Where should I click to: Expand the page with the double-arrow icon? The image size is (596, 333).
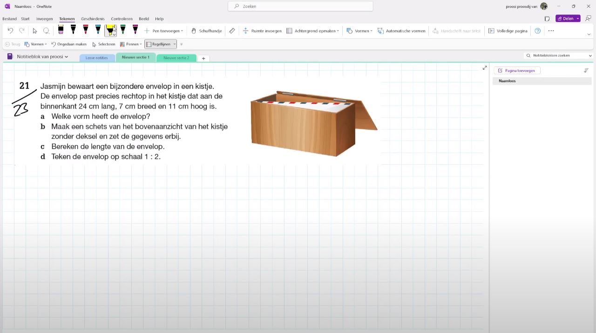click(x=485, y=68)
